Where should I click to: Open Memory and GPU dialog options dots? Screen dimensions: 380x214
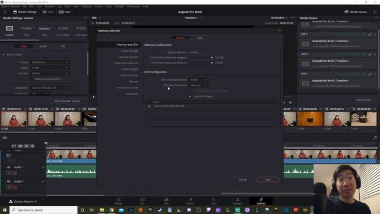pyautogui.click(x=280, y=31)
